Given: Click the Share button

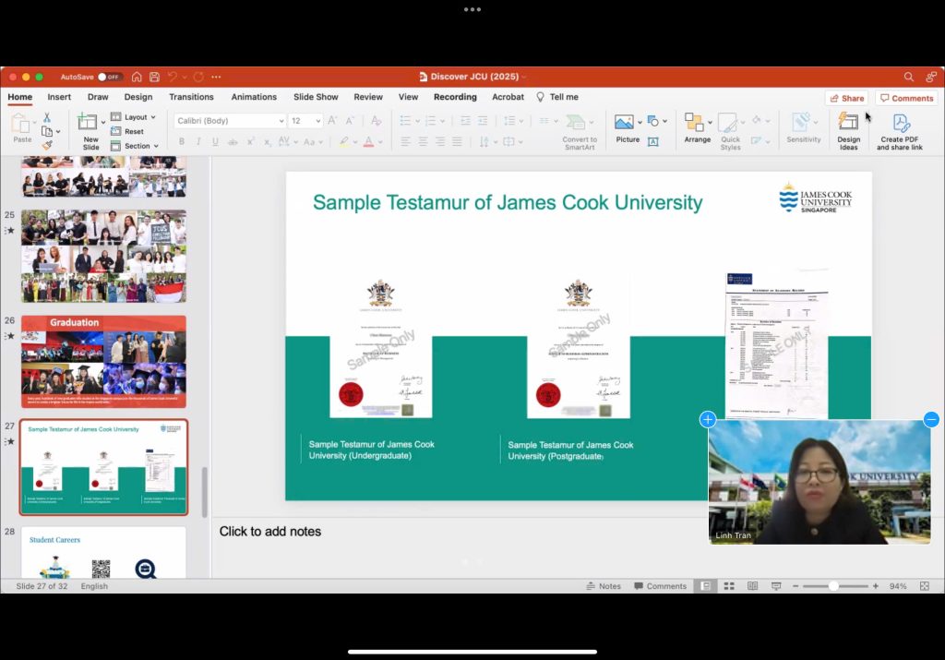Looking at the screenshot, I should [847, 98].
